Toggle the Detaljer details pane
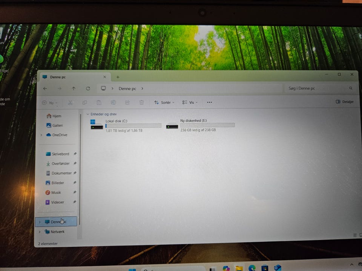Image resolution: width=362 pixels, height=271 pixels. coord(344,102)
